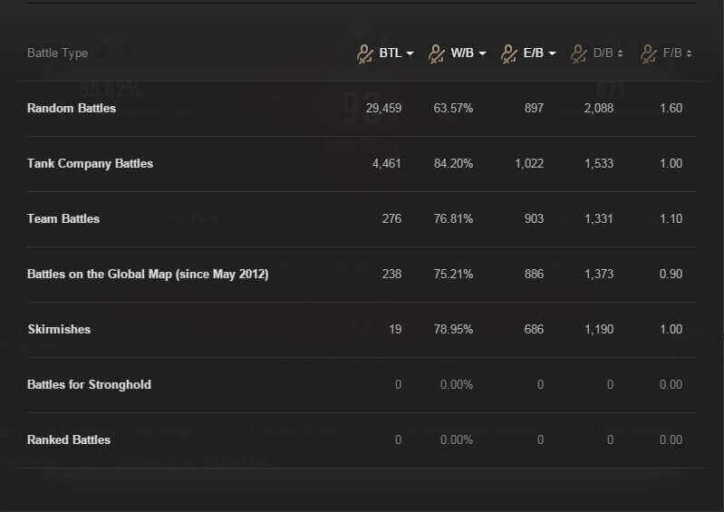Click the 29,459 Random Battles count
The height and width of the screenshot is (512, 724).
pos(383,109)
